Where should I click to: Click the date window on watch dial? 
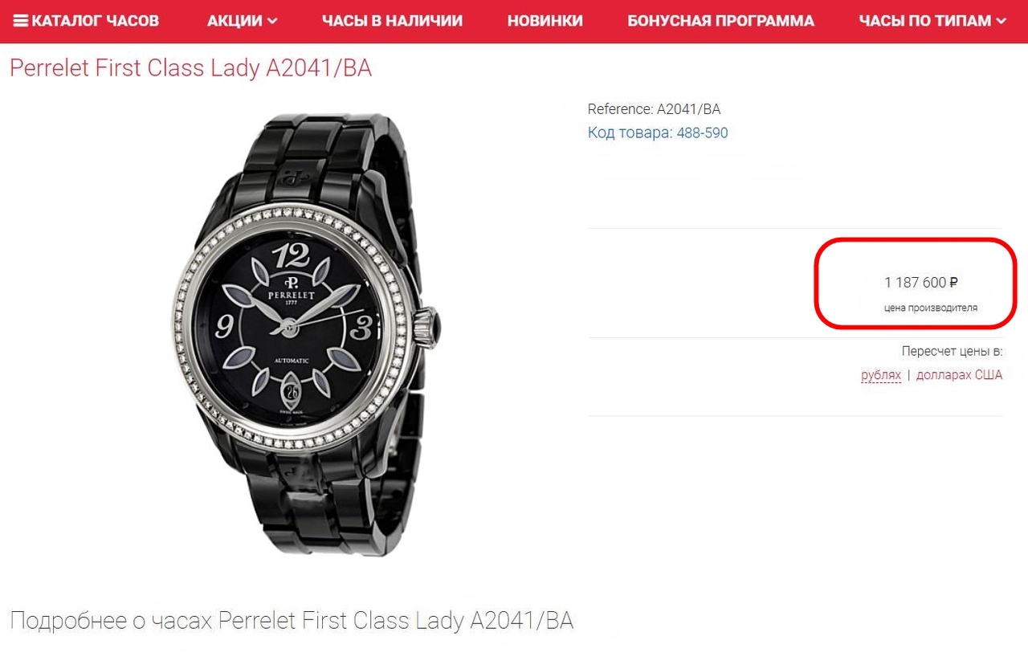[290, 392]
